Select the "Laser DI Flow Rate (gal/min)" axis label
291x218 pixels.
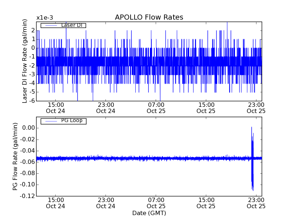click(24, 61)
